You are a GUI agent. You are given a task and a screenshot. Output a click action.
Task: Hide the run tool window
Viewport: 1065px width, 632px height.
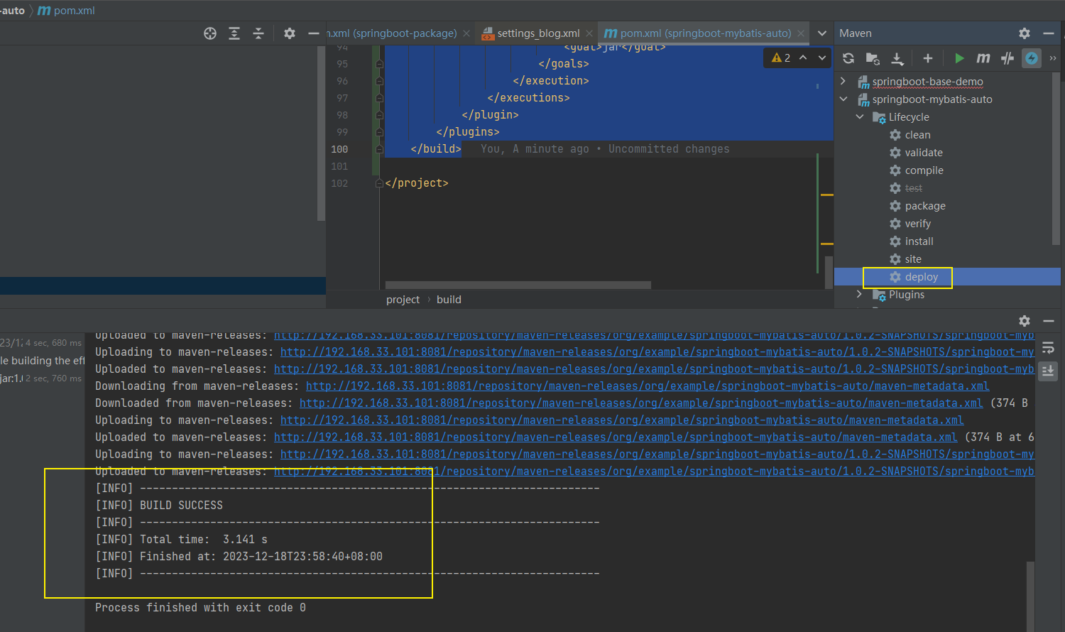point(1049,321)
